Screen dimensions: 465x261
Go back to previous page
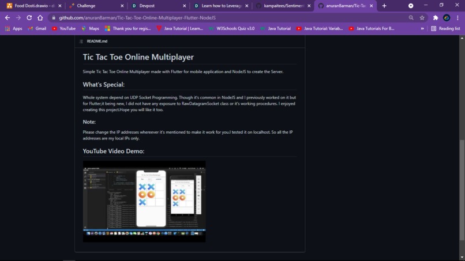tap(7, 18)
